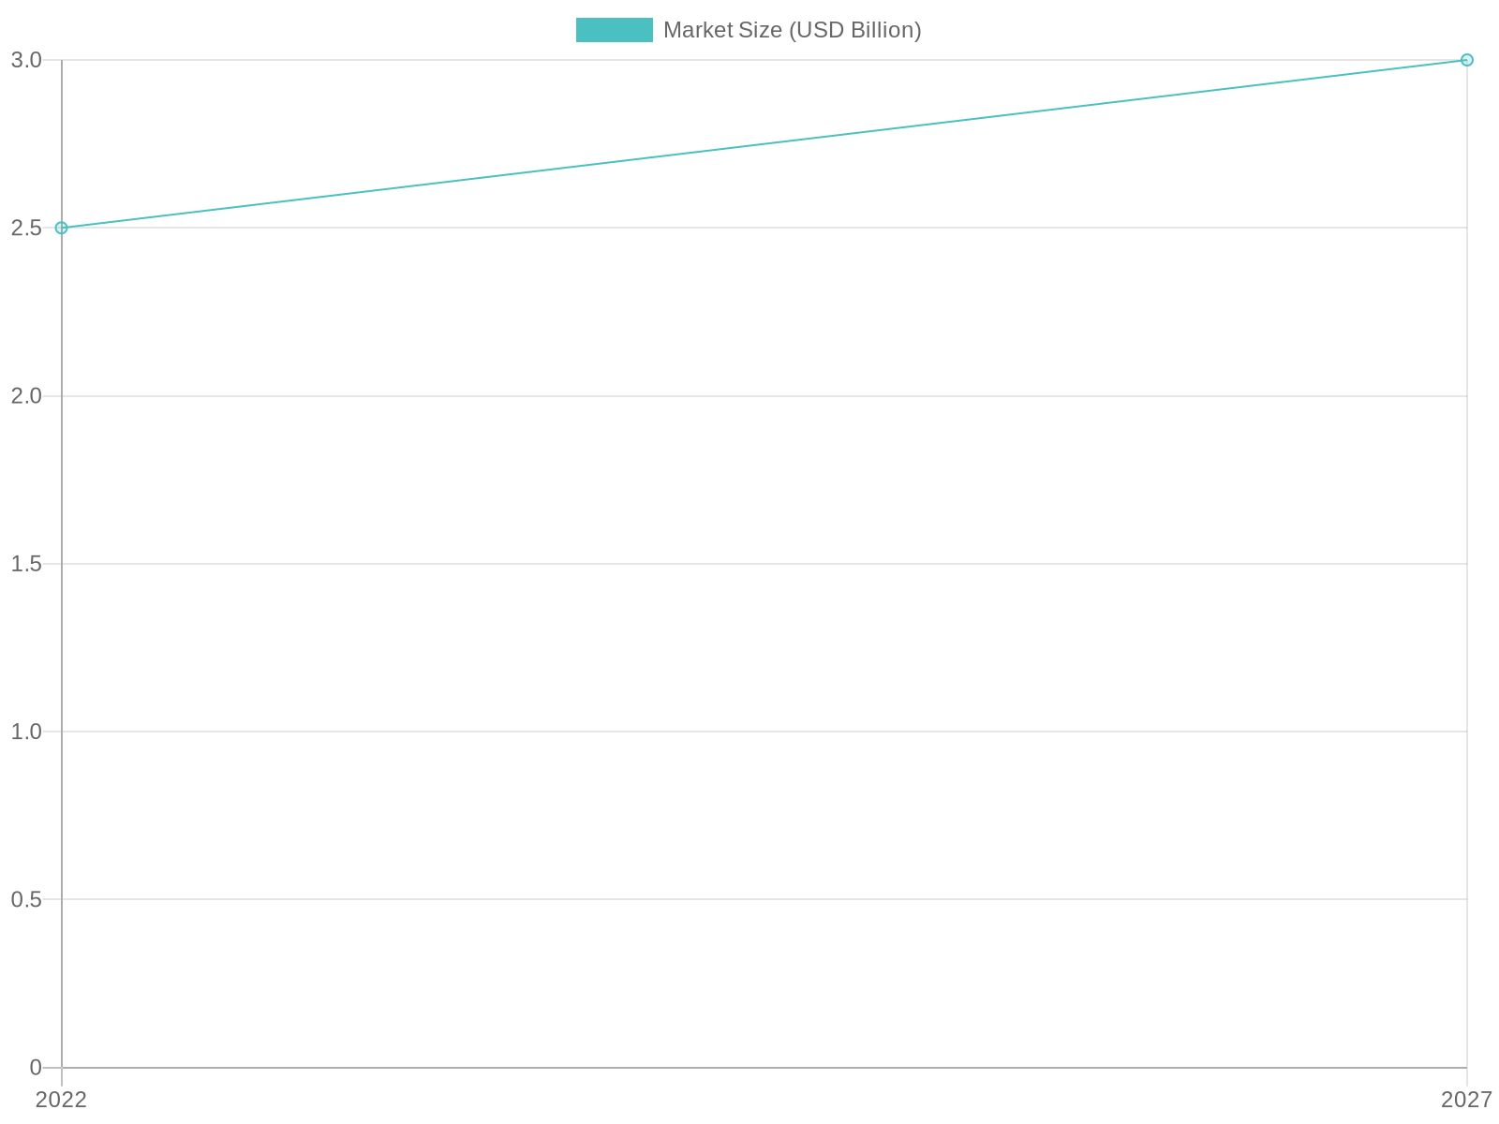Image resolution: width=1499 pixels, height=1124 pixels.
Task: Select the 2027 data point marker
Action: click(x=1467, y=60)
